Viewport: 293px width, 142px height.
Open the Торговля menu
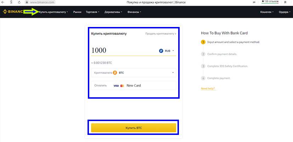pyautogui.click(x=93, y=12)
